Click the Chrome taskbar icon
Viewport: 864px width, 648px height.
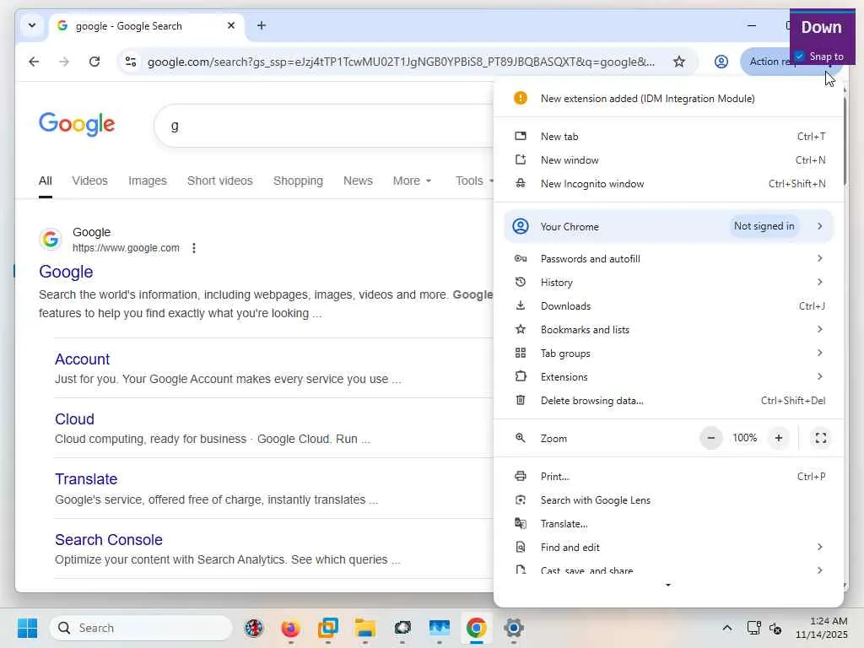click(x=476, y=628)
